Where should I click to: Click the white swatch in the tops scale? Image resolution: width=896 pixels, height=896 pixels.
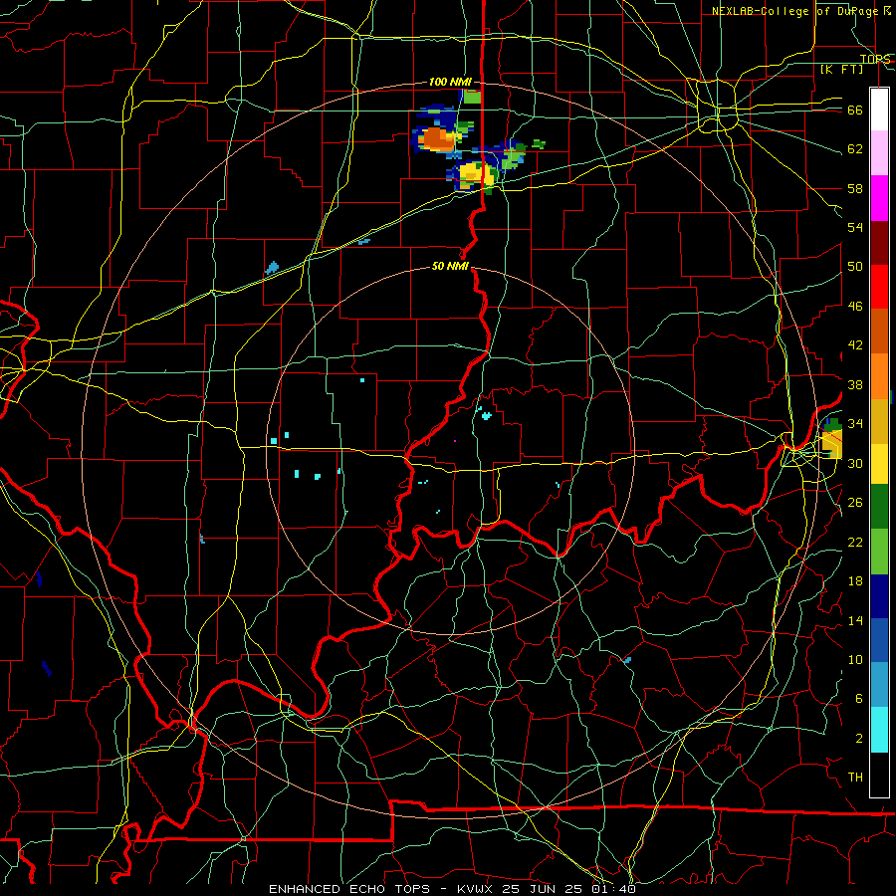coord(879,110)
